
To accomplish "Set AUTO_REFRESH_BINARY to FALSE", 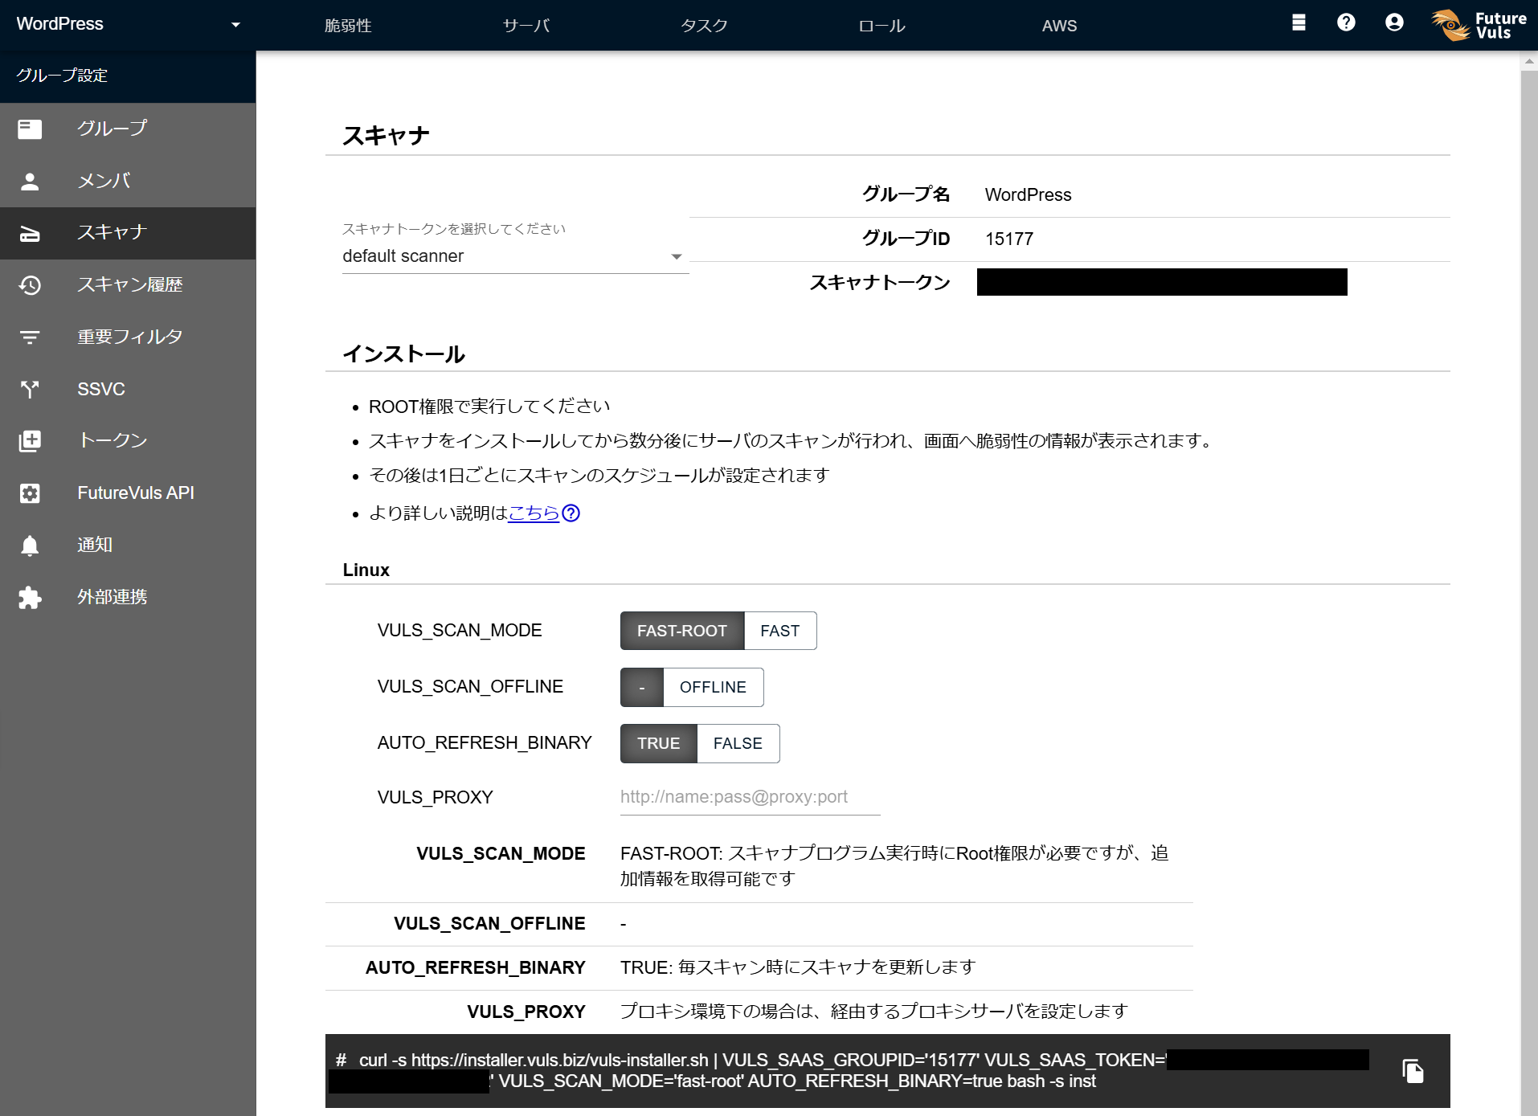I will coord(737,743).
